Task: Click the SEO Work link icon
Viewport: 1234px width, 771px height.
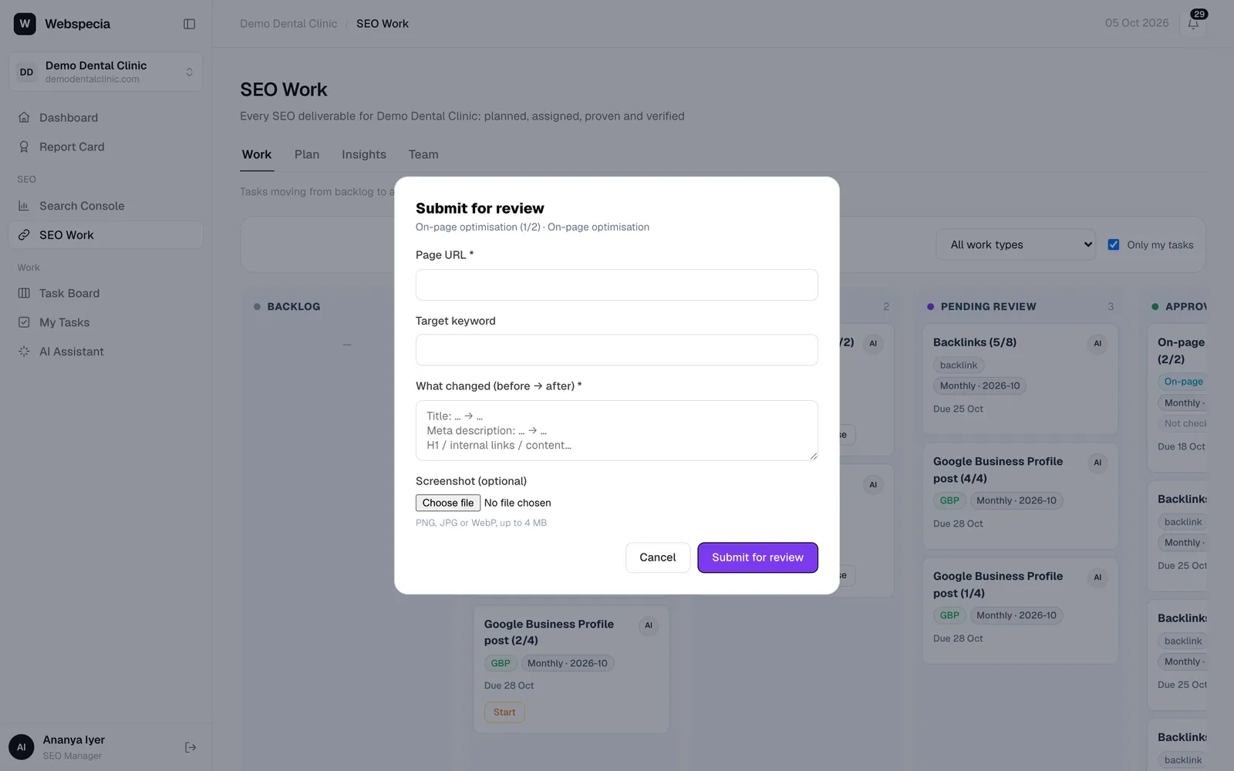Action: coord(24,235)
